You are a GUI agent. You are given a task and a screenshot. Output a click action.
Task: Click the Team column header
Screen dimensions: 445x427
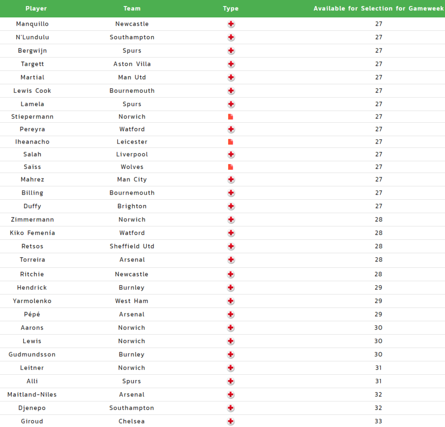pyautogui.click(x=132, y=9)
